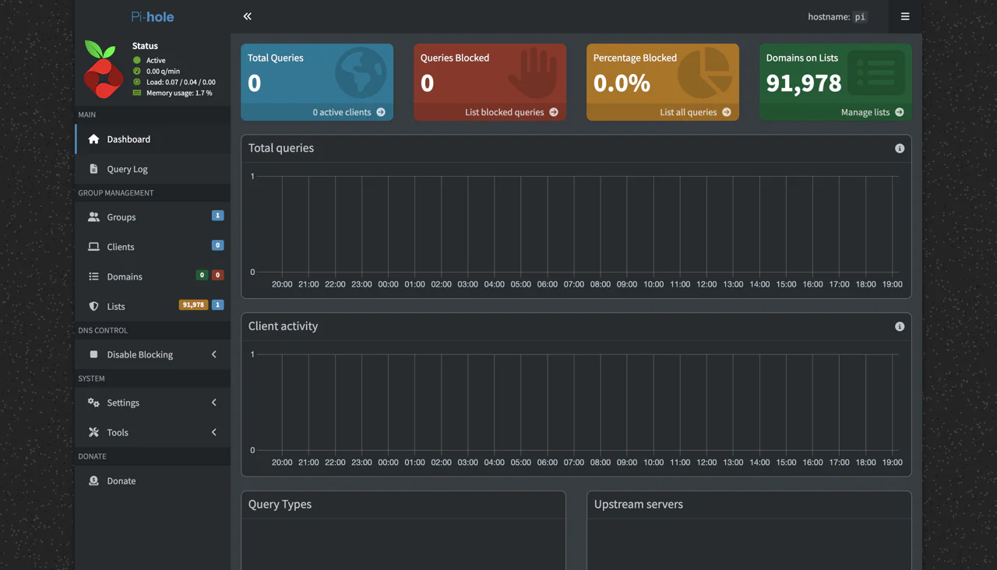
Task: Click the Memory usage 1.7 % text
Action: click(x=179, y=93)
